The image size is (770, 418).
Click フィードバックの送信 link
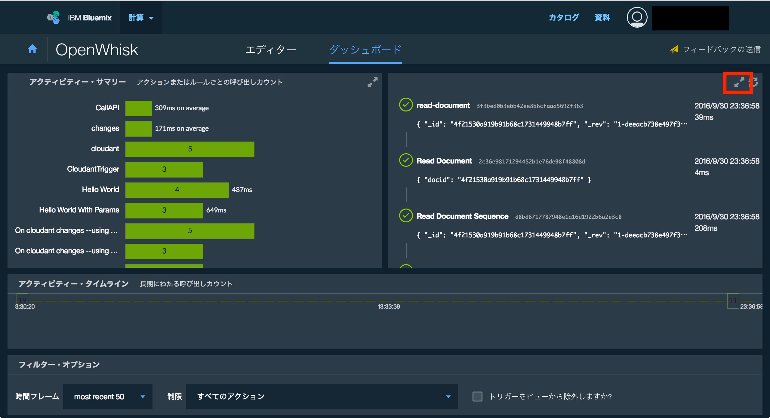pyautogui.click(x=722, y=49)
